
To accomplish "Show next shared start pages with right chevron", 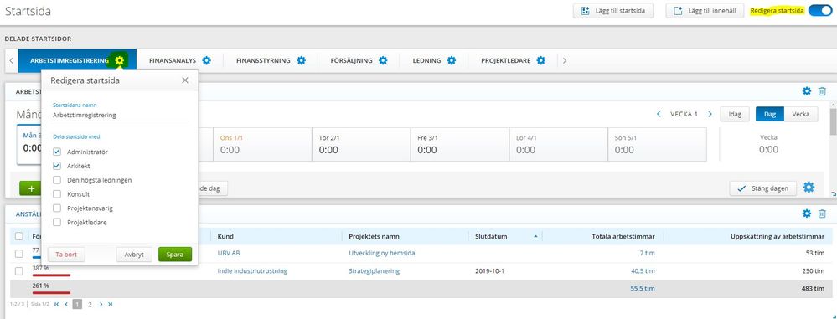I will pos(564,61).
